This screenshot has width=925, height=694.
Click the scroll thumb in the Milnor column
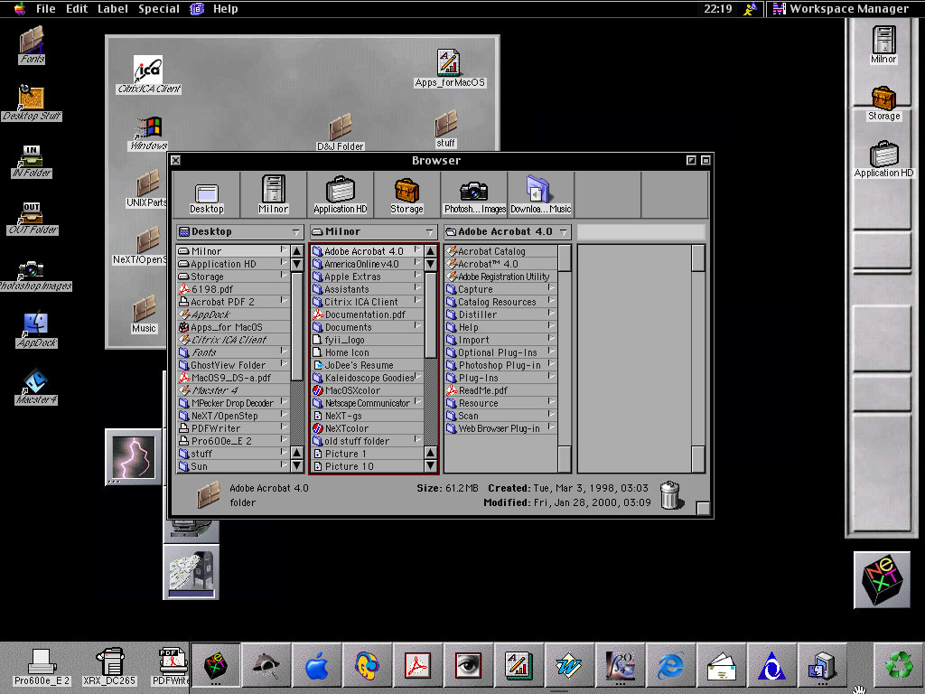coord(431,314)
